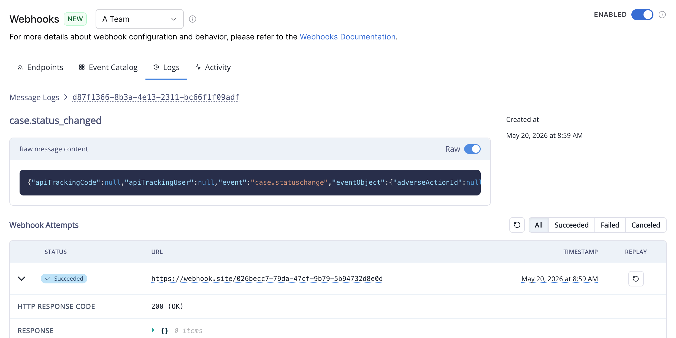This screenshot has height=338, width=676.
Task: Click the webhook.site endpoint URL
Action: click(x=267, y=279)
